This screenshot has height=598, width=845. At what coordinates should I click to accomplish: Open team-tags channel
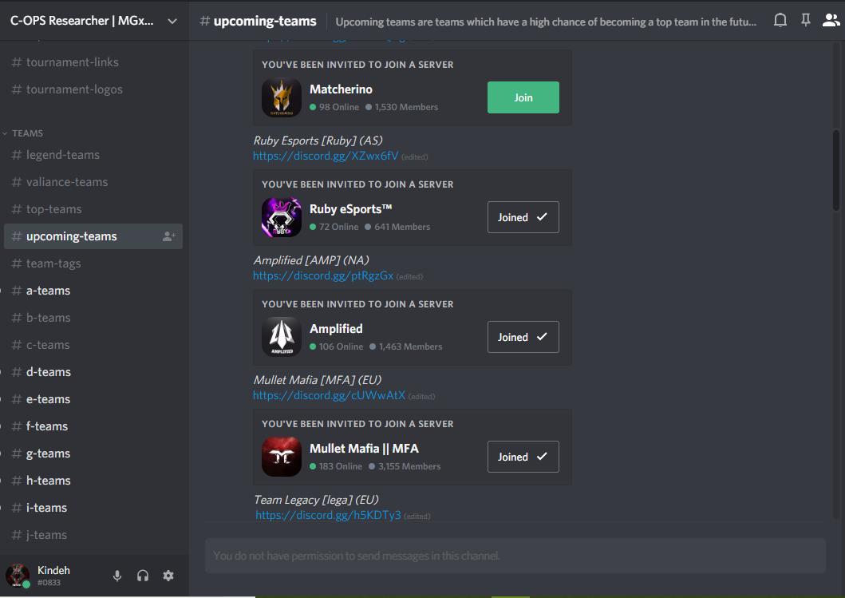click(93, 263)
